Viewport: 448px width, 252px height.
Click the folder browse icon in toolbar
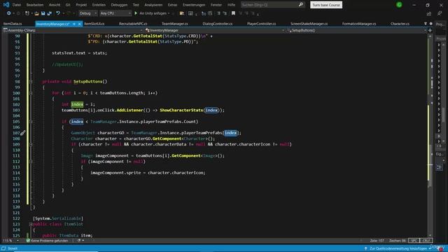[x=182, y=13]
